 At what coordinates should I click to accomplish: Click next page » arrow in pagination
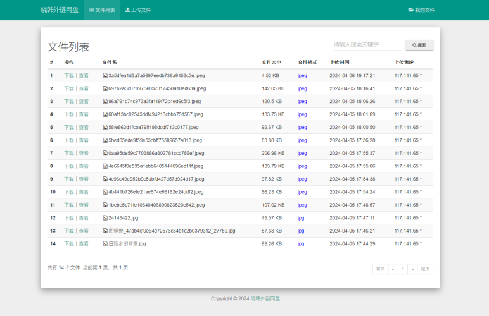point(412,269)
